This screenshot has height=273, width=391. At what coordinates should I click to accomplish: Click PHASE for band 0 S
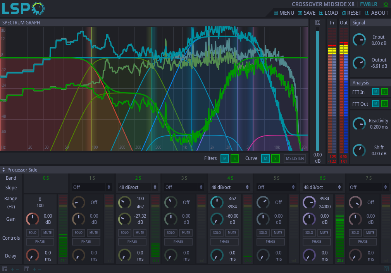[40, 242]
